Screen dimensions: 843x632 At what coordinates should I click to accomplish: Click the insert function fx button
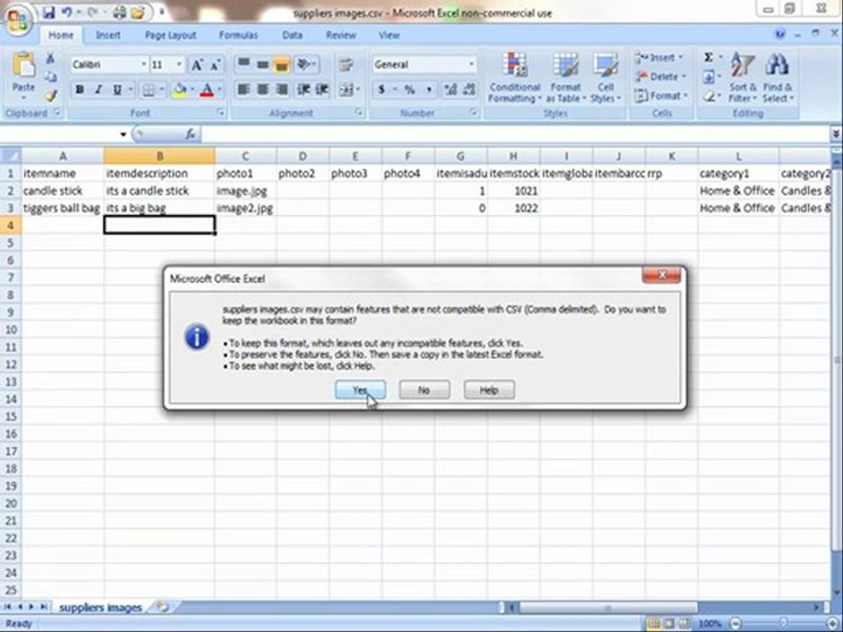click(190, 134)
